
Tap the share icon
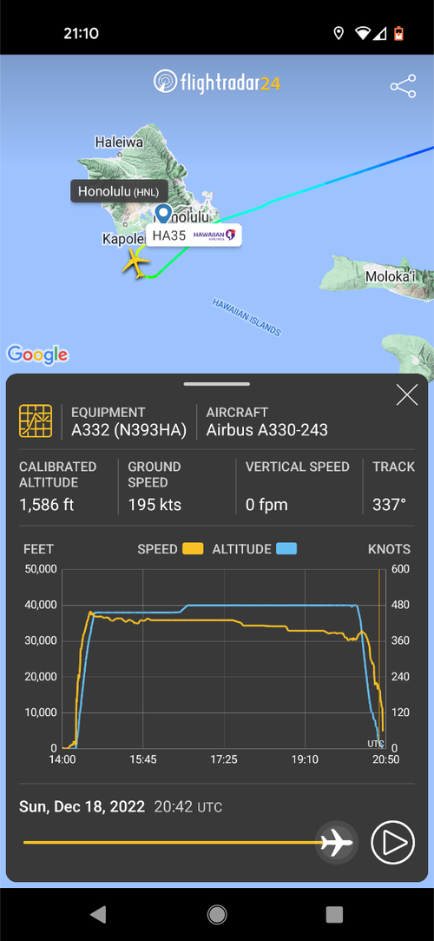(x=403, y=86)
